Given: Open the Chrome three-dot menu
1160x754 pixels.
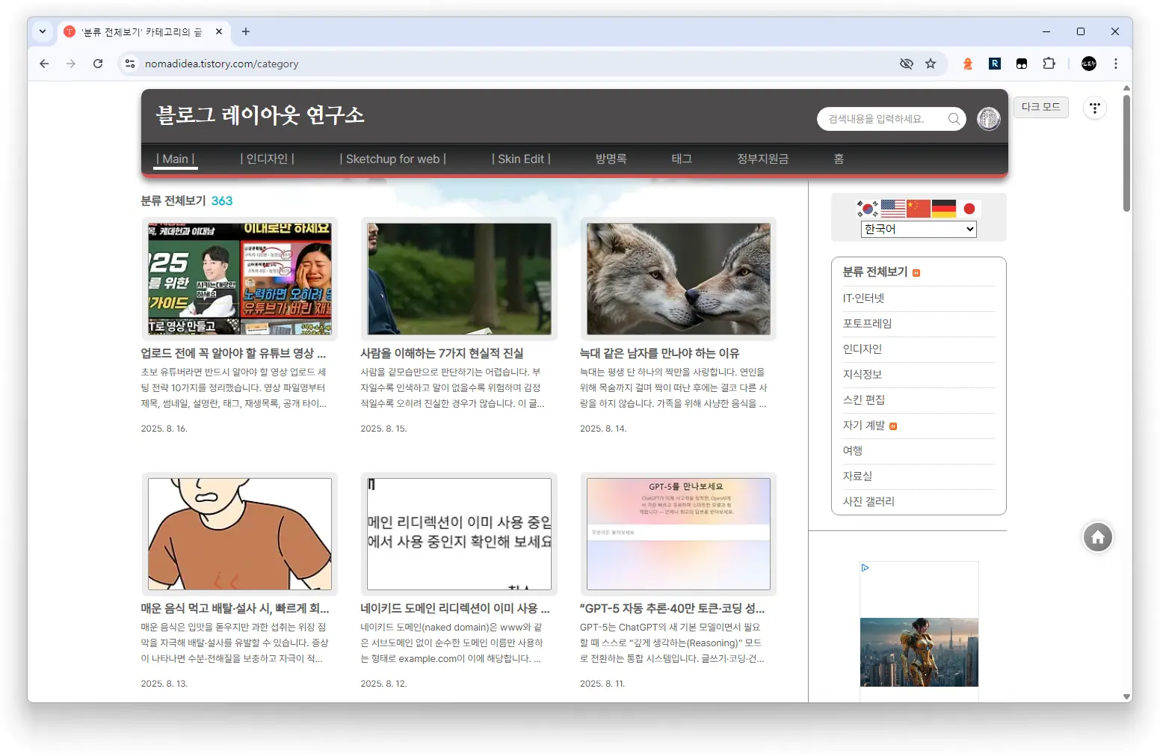Looking at the screenshot, I should click(x=1116, y=64).
